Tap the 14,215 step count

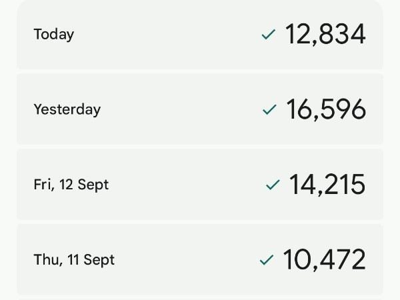(x=327, y=185)
